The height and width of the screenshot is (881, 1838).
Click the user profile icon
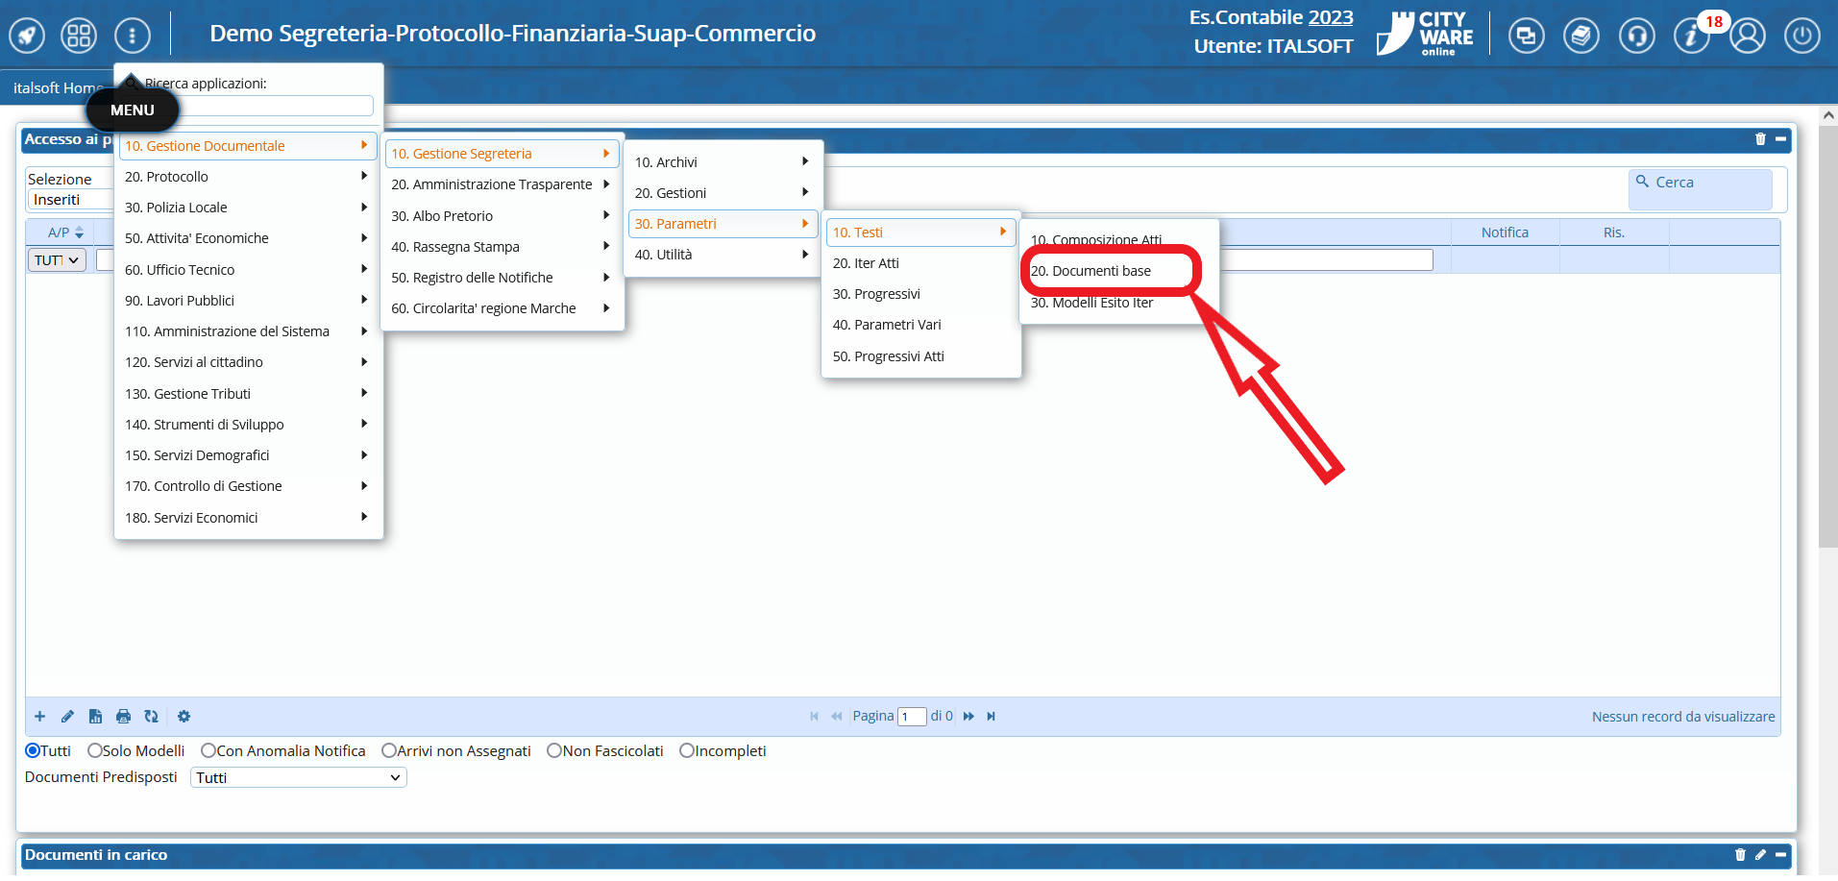pos(1748,37)
